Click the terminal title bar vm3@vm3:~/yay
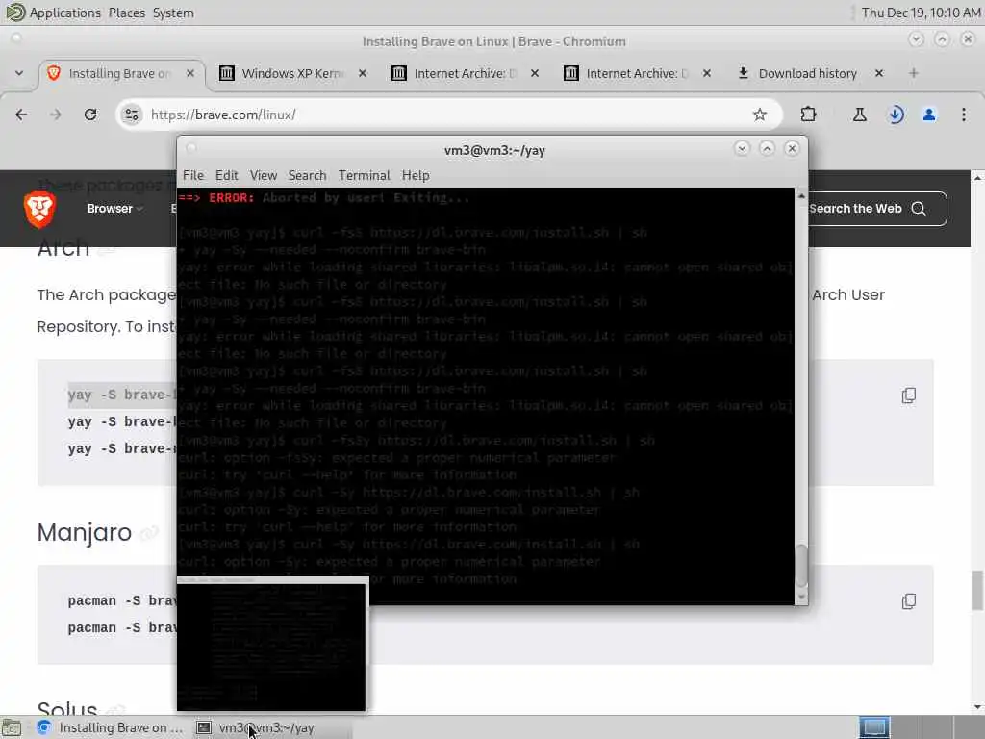This screenshot has height=739, width=985. click(494, 150)
